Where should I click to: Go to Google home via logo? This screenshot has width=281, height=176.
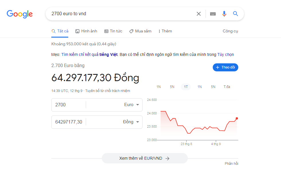click(20, 14)
